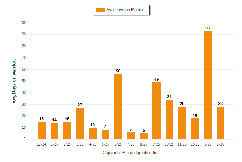Select the 11/25 bar in the chart

(182, 123)
